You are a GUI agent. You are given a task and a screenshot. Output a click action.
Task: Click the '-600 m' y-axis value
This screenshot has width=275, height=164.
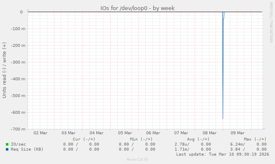pos(18,113)
